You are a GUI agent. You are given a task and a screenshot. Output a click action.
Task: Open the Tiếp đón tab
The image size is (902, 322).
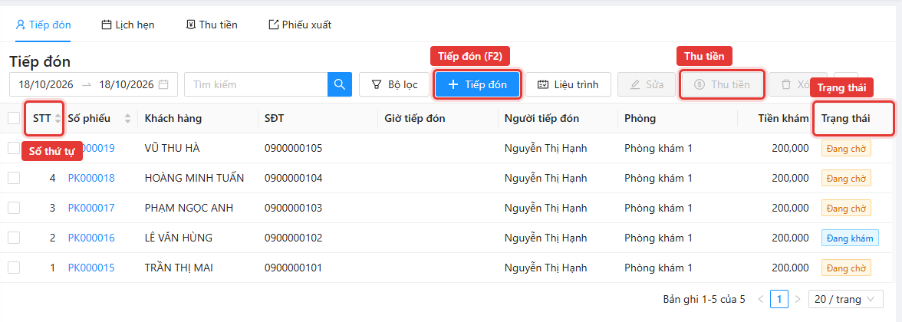pyautogui.click(x=43, y=25)
